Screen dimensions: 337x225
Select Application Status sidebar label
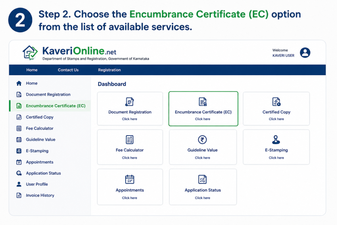coord(43,173)
